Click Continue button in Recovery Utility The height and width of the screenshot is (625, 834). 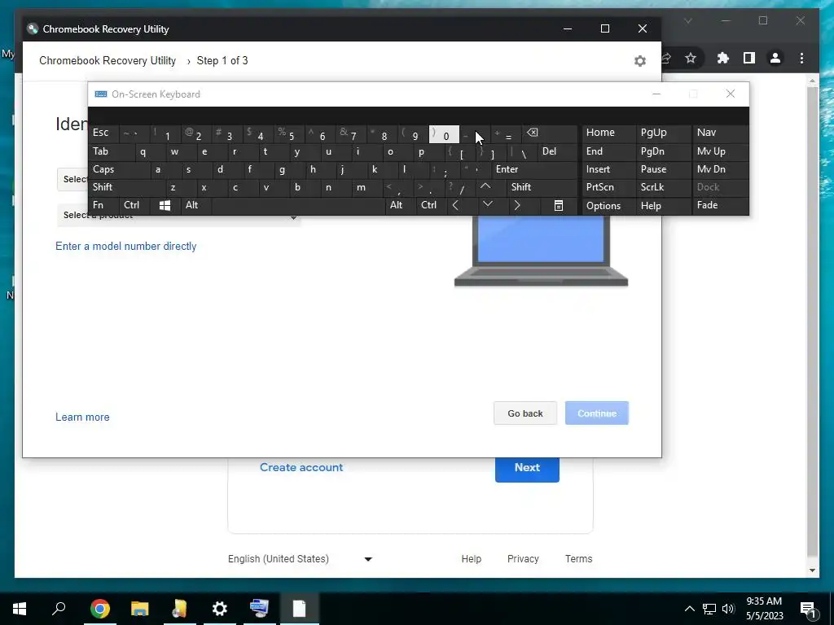coord(597,413)
